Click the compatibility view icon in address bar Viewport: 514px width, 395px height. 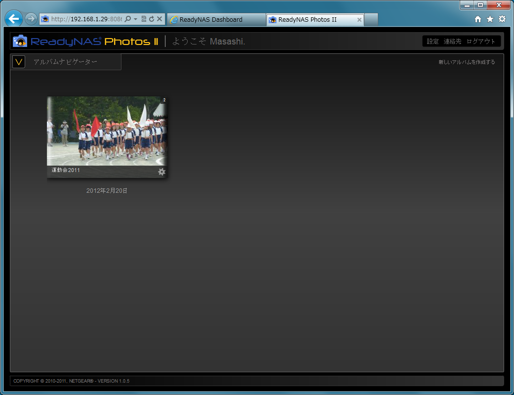(x=144, y=19)
